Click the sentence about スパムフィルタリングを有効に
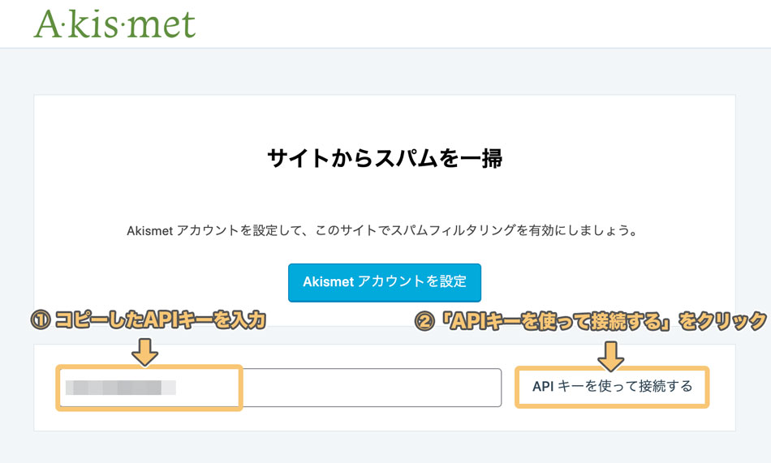The width and height of the screenshot is (771, 463). coord(382,230)
